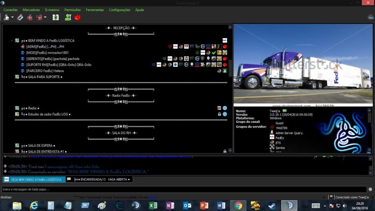This screenshot has height=211, width=375.
Task: Click status icon of ADM ...PH user
Action: (23, 47)
